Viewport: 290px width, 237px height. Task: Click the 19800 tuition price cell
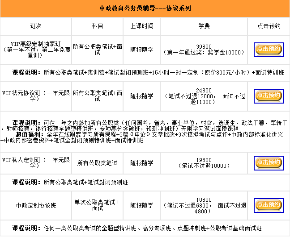(204, 163)
